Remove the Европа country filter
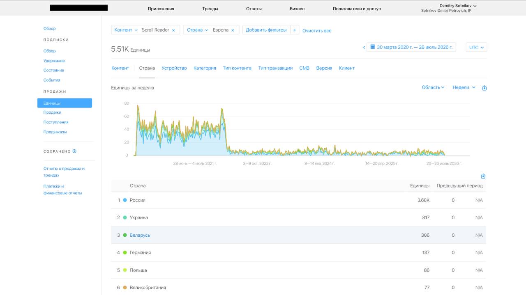The height and width of the screenshot is (295, 526). (233, 30)
